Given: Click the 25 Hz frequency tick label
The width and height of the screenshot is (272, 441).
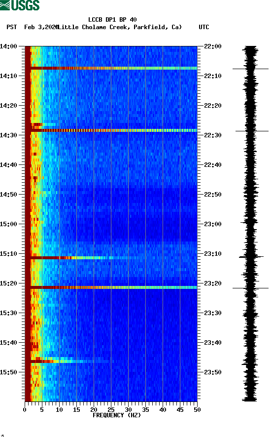Looking at the screenshot, I should (111, 410).
